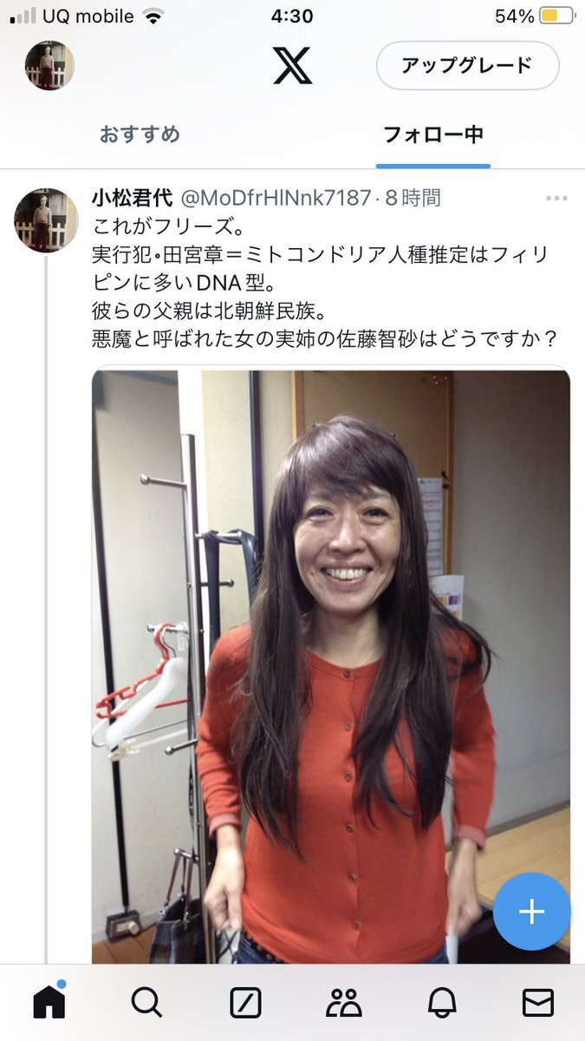Switch to the フォロー中 tab
The image size is (585, 1041).
coord(433,134)
